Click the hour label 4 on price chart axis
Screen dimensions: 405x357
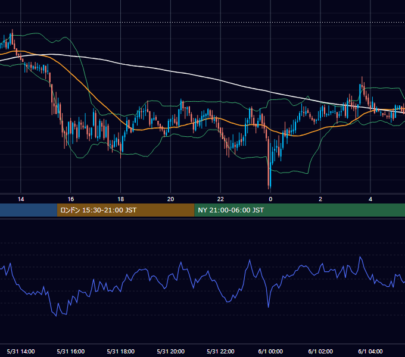pyautogui.click(x=370, y=199)
